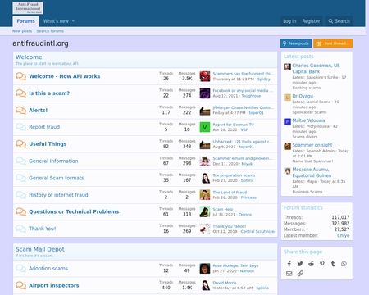Image resolution: width=369 pixels, height=295 pixels.
Task: Open the Airport inspectors forum
Action: [54, 285]
